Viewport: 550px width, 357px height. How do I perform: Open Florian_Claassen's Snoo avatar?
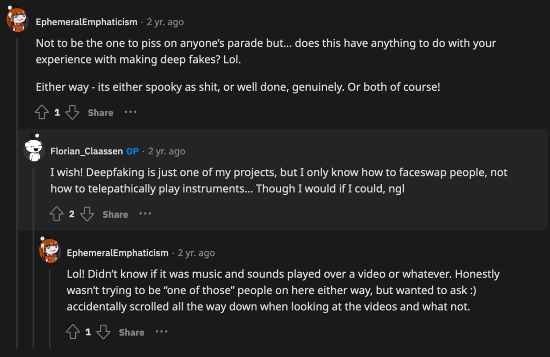pyautogui.click(x=33, y=148)
